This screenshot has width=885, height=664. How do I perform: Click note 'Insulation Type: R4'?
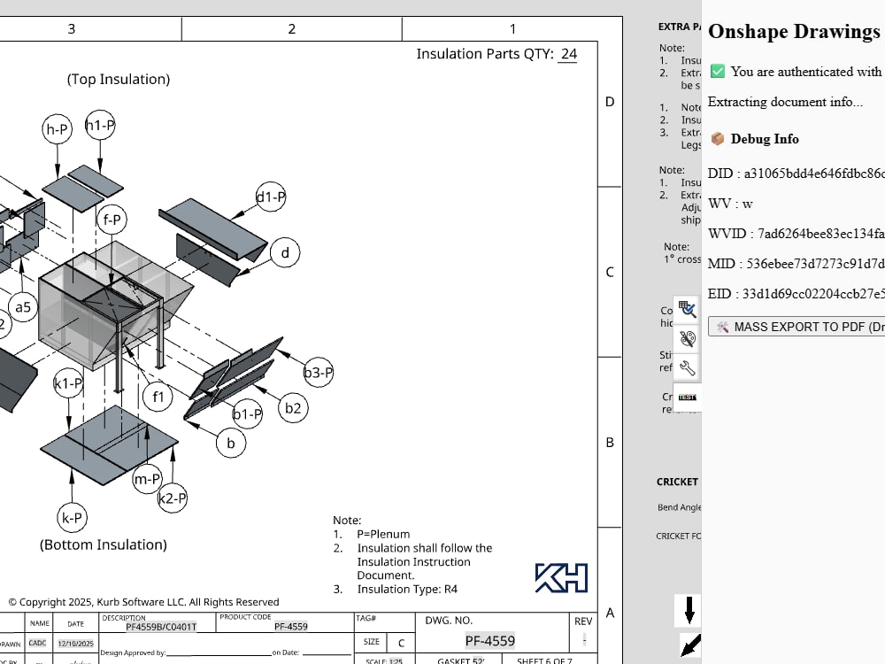click(x=407, y=590)
